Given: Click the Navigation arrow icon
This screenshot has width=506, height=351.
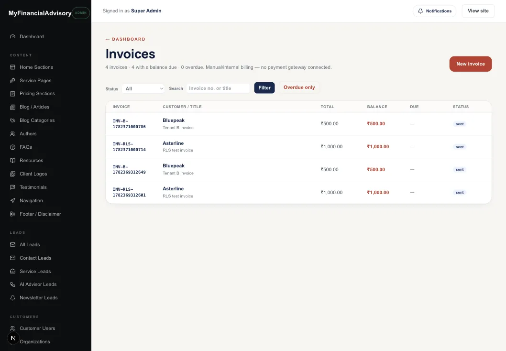Looking at the screenshot, I should pyautogui.click(x=12, y=200).
